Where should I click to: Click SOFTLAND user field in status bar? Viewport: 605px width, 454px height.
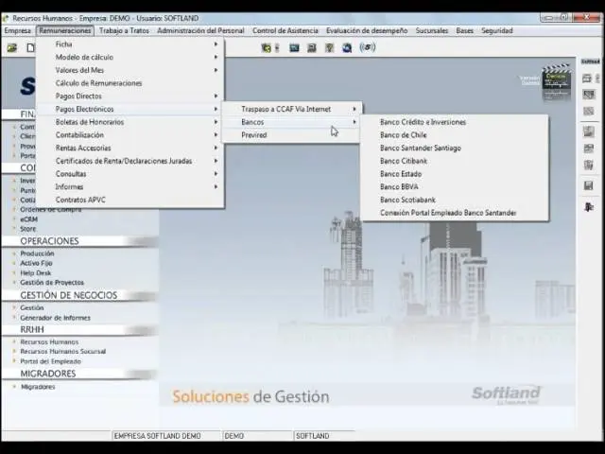313,436
